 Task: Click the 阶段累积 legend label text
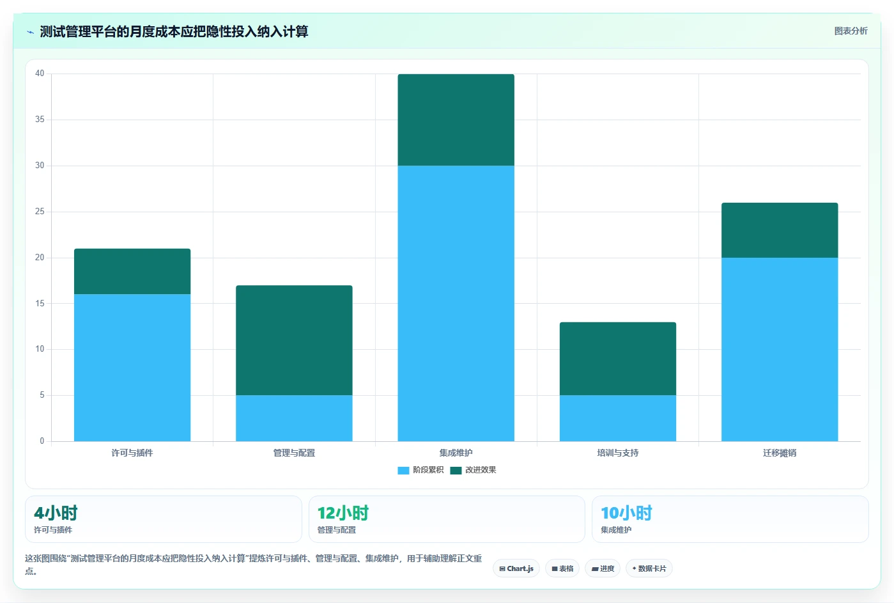tap(428, 470)
